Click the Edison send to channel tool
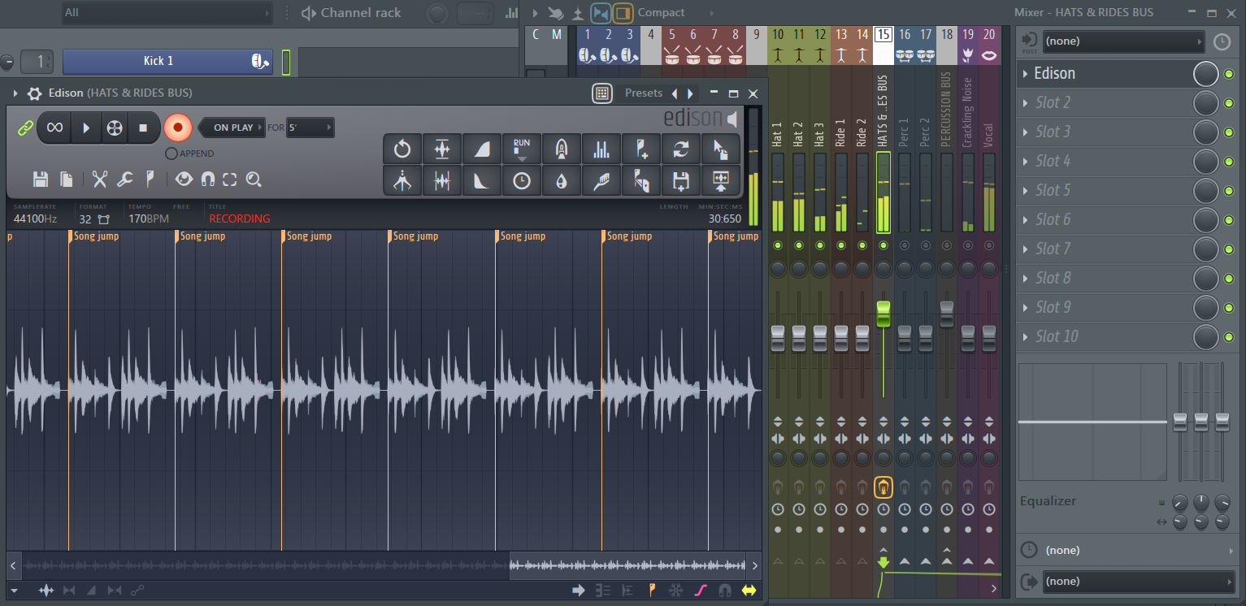The height and width of the screenshot is (606, 1246). click(721, 181)
